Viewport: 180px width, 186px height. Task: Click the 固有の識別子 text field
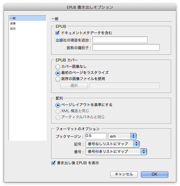(x=126, y=47)
